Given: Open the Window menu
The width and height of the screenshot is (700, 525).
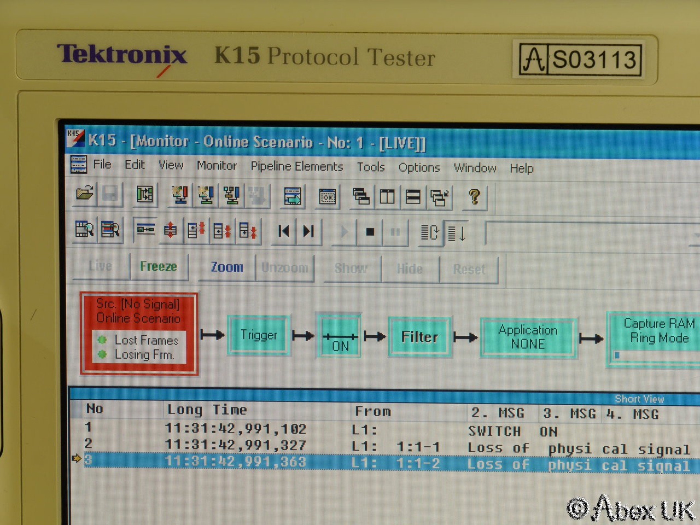Looking at the screenshot, I should [475, 168].
